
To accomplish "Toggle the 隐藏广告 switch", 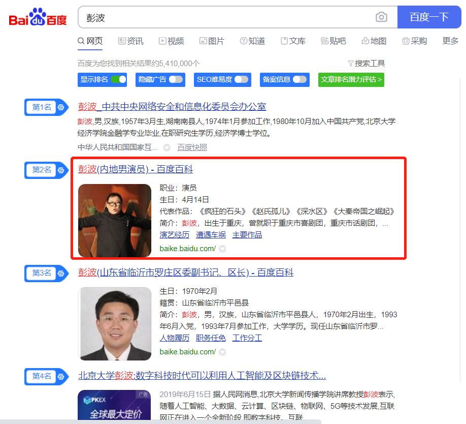I will 176,79.
